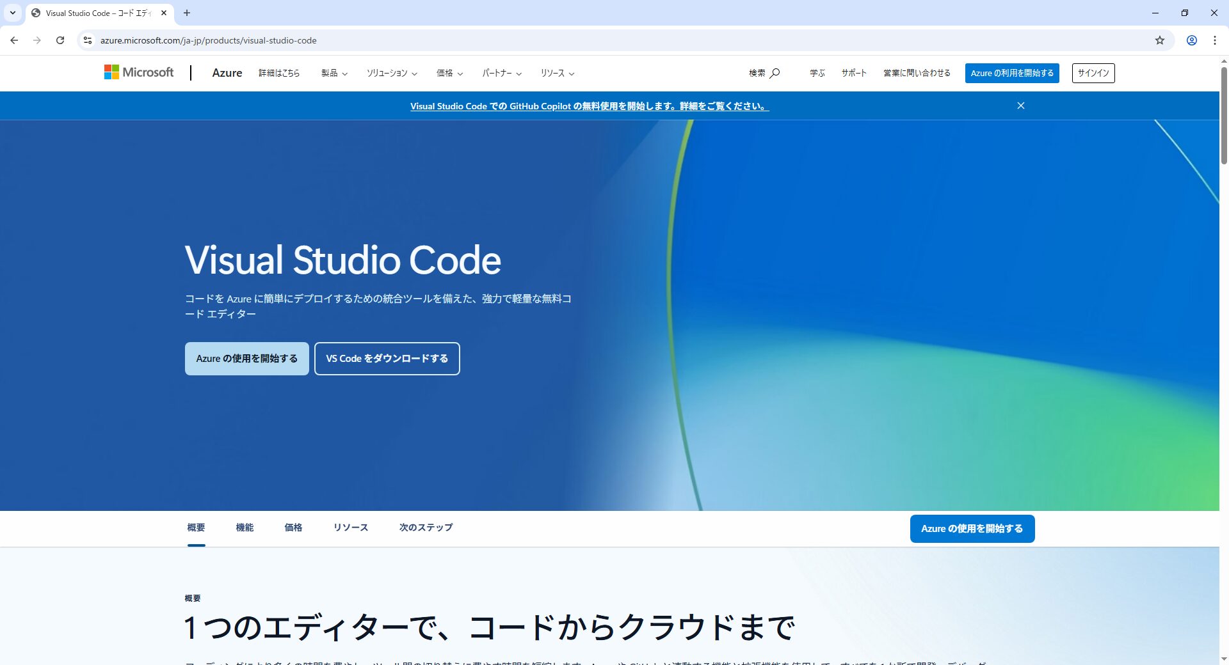Open the Chrome three-dot menu

click(x=1214, y=40)
